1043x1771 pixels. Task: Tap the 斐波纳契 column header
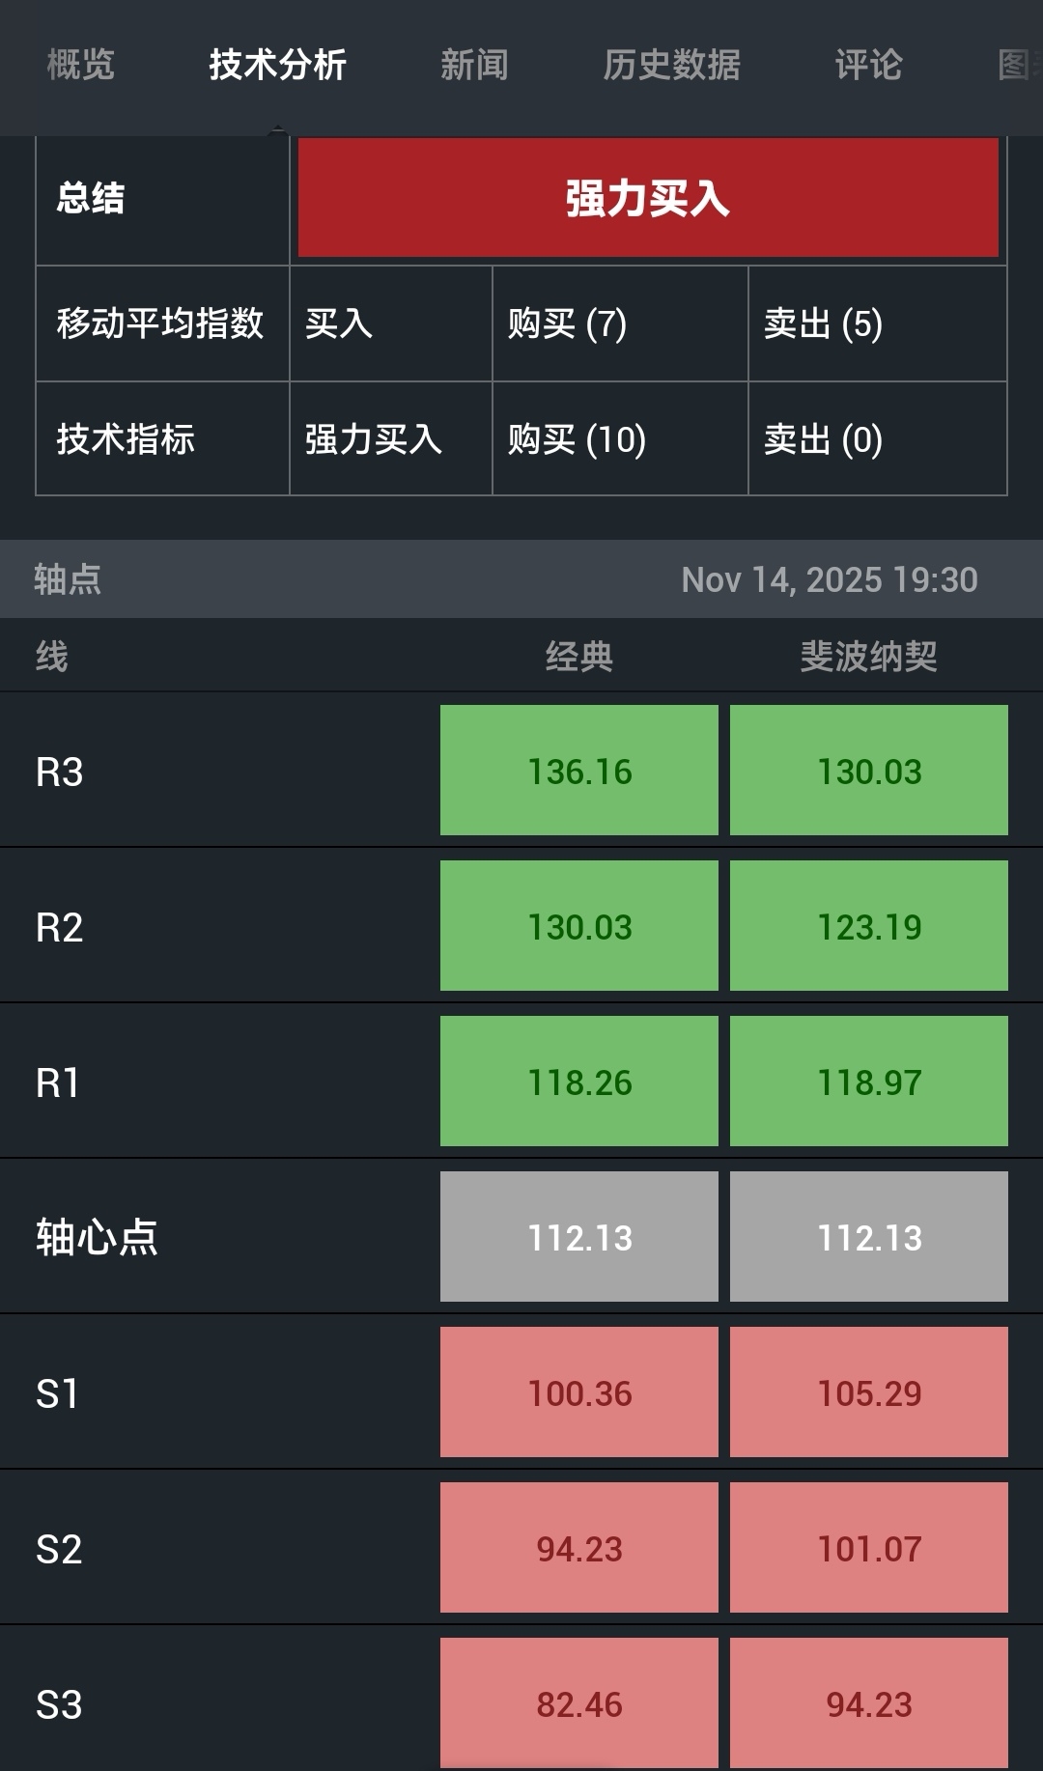pyautogui.click(x=868, y=657)
